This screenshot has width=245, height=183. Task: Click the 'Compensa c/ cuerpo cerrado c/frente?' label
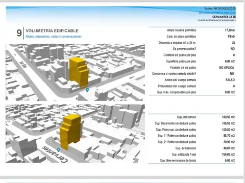pos(174,74)
